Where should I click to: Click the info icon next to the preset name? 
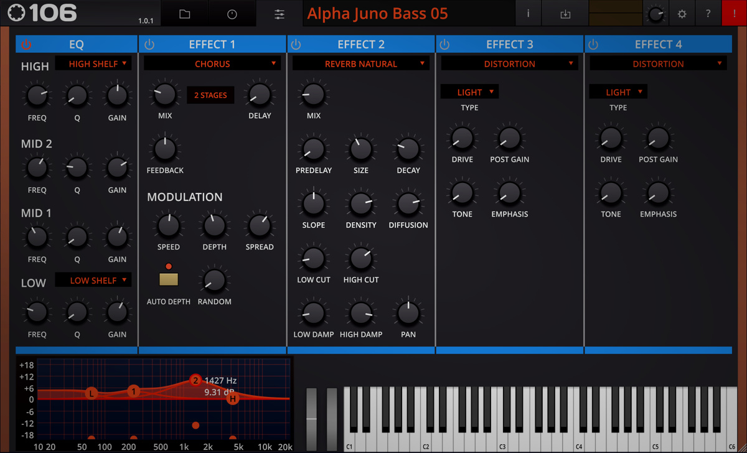tap(528, 13)
